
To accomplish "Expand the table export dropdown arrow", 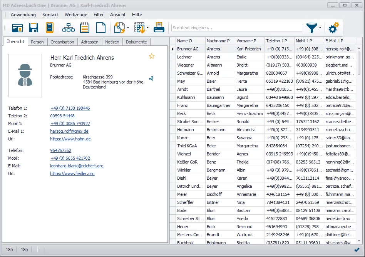I will click(x=147, y=28).
